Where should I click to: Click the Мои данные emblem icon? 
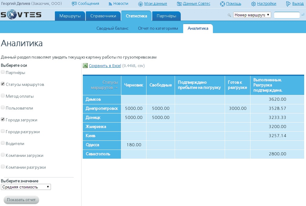point(140,4)
